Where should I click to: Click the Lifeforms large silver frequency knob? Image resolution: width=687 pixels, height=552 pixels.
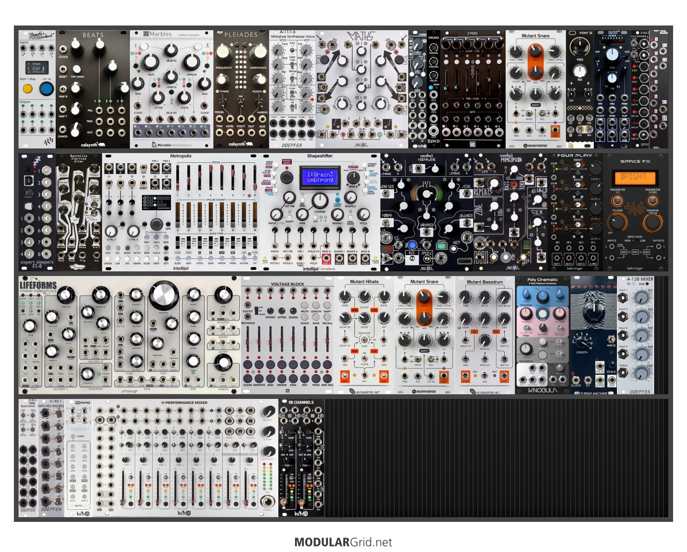click(164, 295)
